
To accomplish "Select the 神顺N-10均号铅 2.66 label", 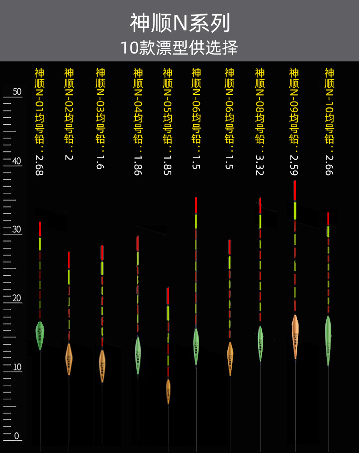I will tap(329, 121).
